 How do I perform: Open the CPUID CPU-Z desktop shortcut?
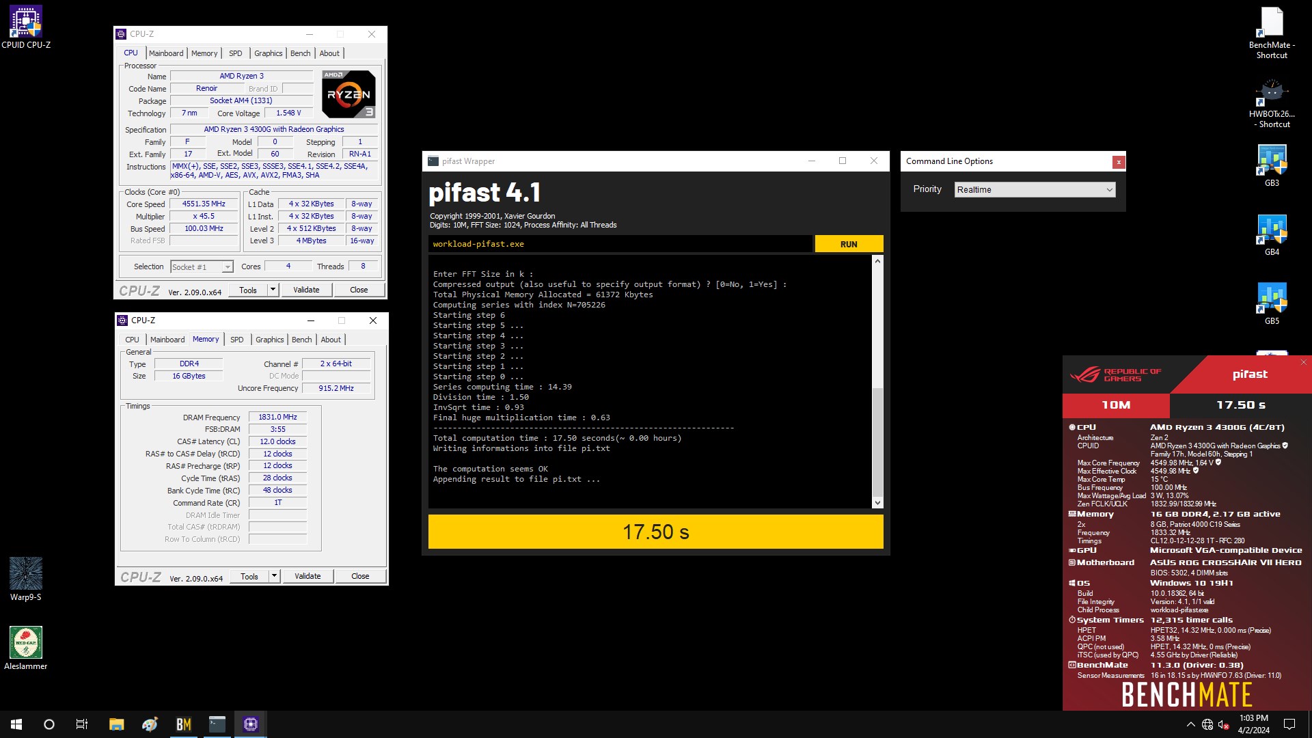pyautogui.click(x=26, y=27)
